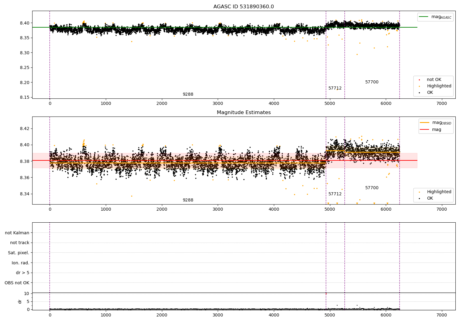460x322 pixels.
Task: Click the "OBS not OK" y-axis label
Action: (x=17, y=283)
